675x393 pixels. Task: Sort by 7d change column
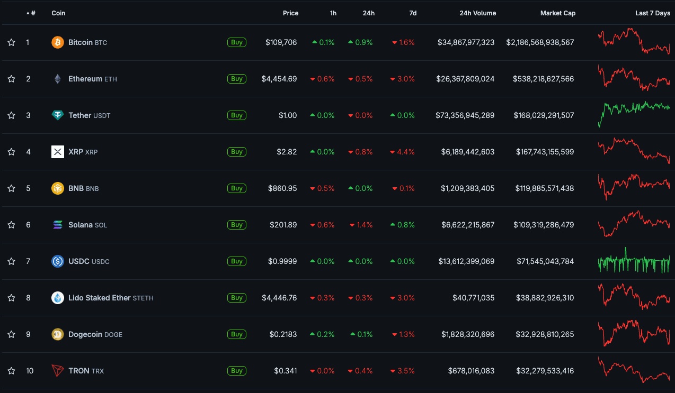[413, 13]
